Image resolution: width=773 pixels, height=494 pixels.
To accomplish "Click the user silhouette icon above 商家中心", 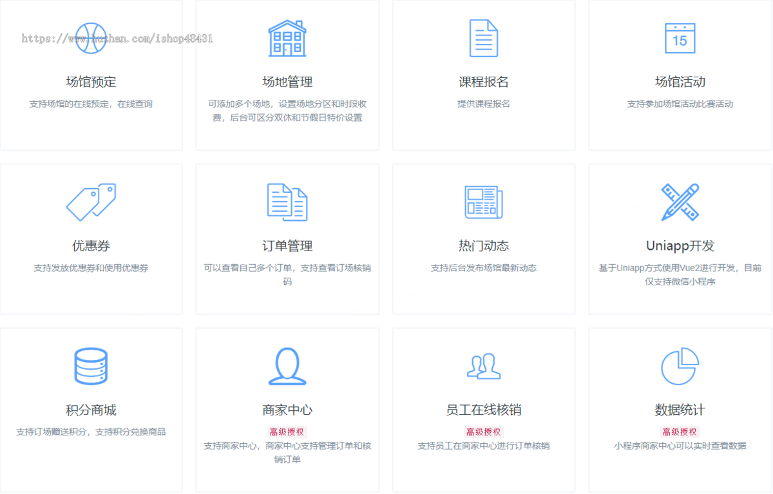I will (287, 366).
